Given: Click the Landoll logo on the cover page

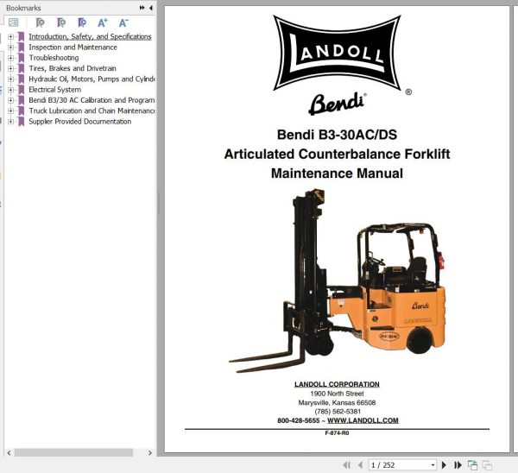Looking at the screenshot, I should pyautogui.click(x=337, y=53).
